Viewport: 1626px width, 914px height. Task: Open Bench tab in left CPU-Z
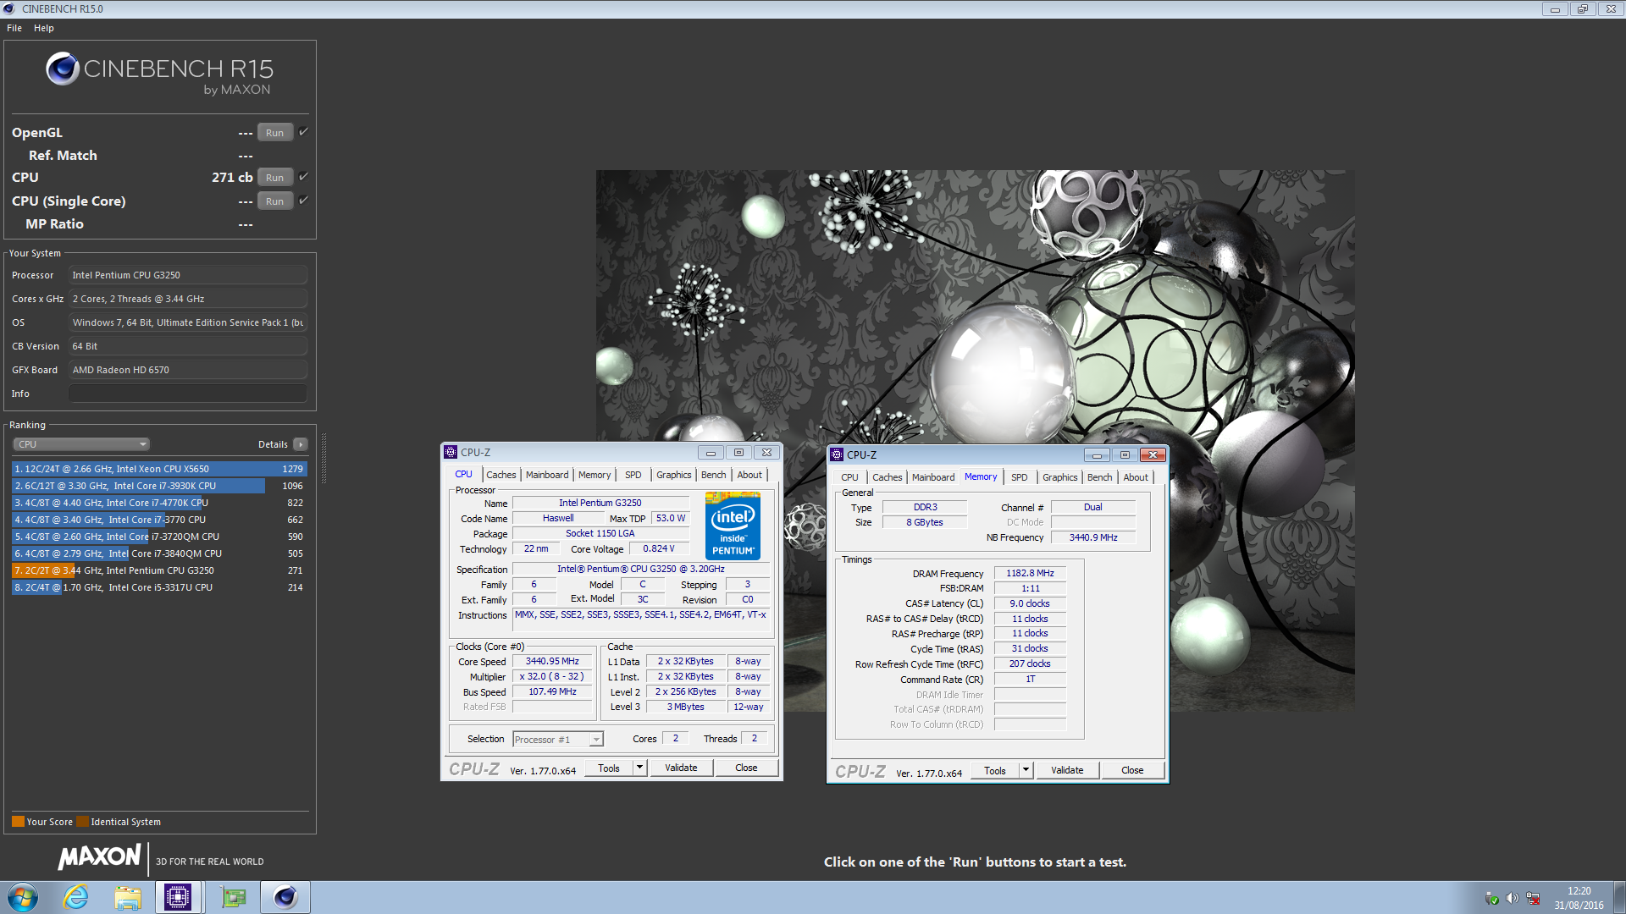click(x=714, y=475)
